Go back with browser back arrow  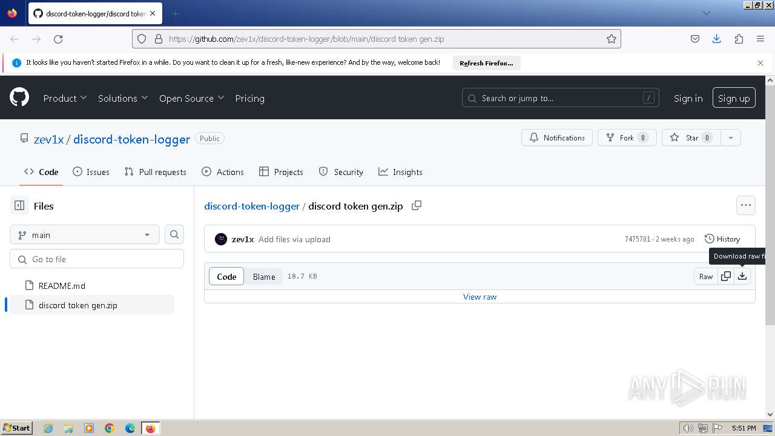coord(15,39)
